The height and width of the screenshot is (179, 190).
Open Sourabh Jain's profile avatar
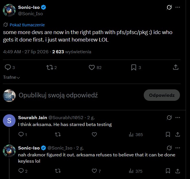(x=9, y=121)
